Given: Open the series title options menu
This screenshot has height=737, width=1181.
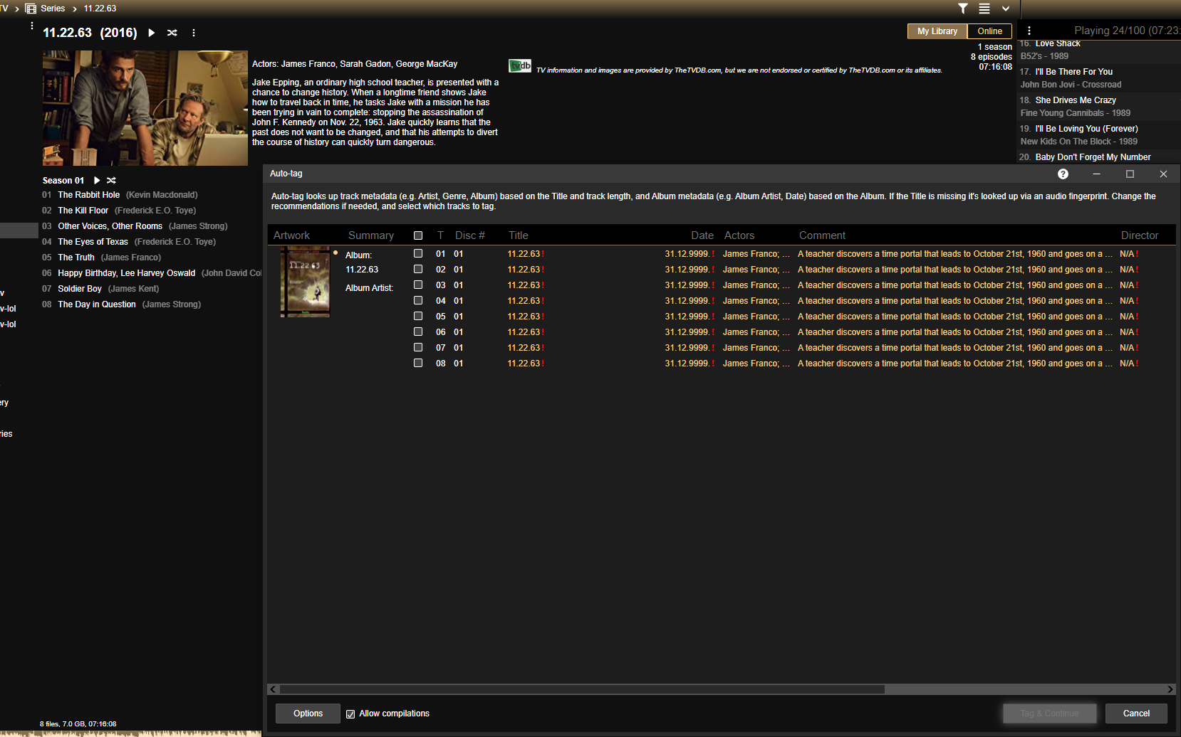Looking at the screenshot, I should tap(193, 33).
